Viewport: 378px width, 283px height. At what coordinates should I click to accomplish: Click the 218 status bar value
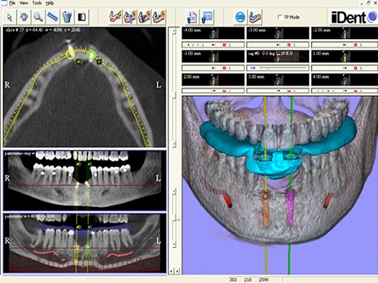(247, 280)
